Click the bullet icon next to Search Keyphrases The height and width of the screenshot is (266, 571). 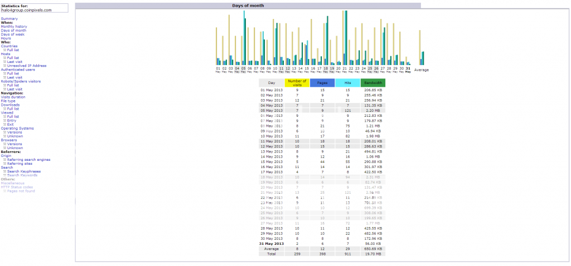(x=4, y=171)
